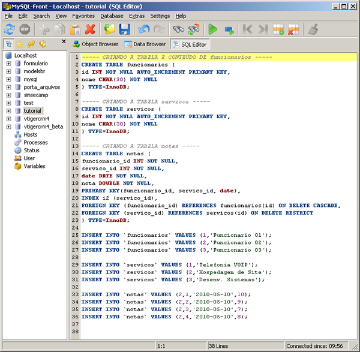Open the View menu

pyautogui.click(x=61, y=16)
